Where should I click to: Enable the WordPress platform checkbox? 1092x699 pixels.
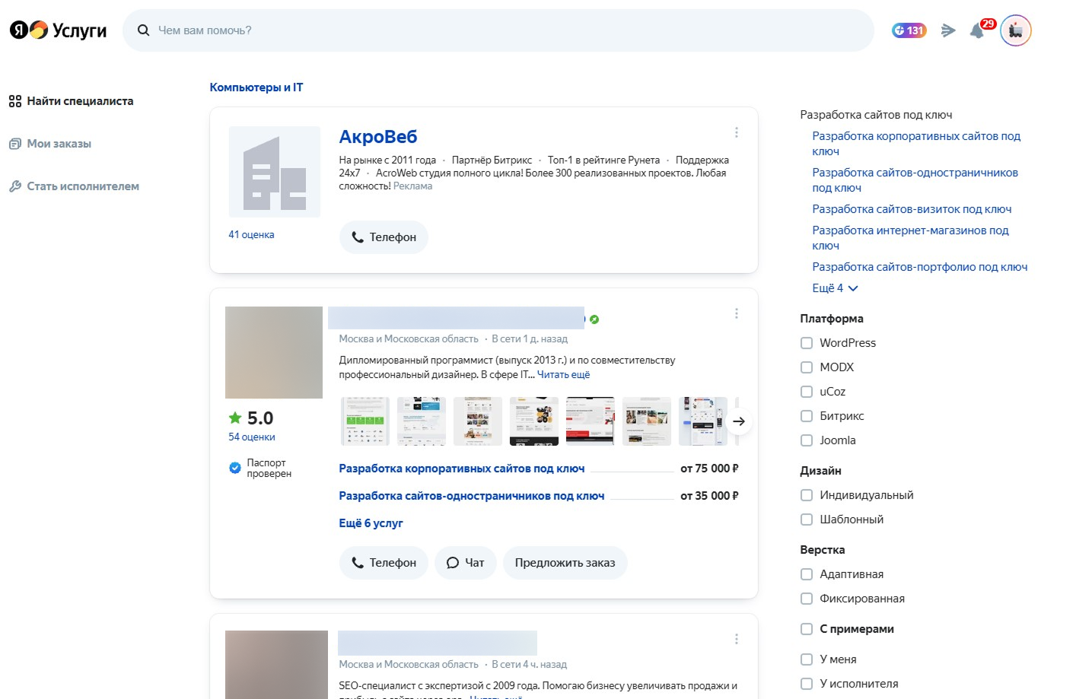[807, 343]
